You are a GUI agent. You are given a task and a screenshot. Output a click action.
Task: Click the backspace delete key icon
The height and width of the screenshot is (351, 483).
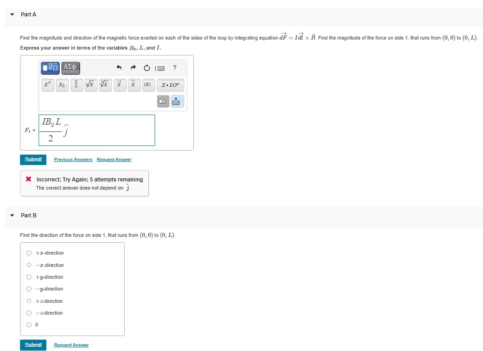(x=163, y=101)
